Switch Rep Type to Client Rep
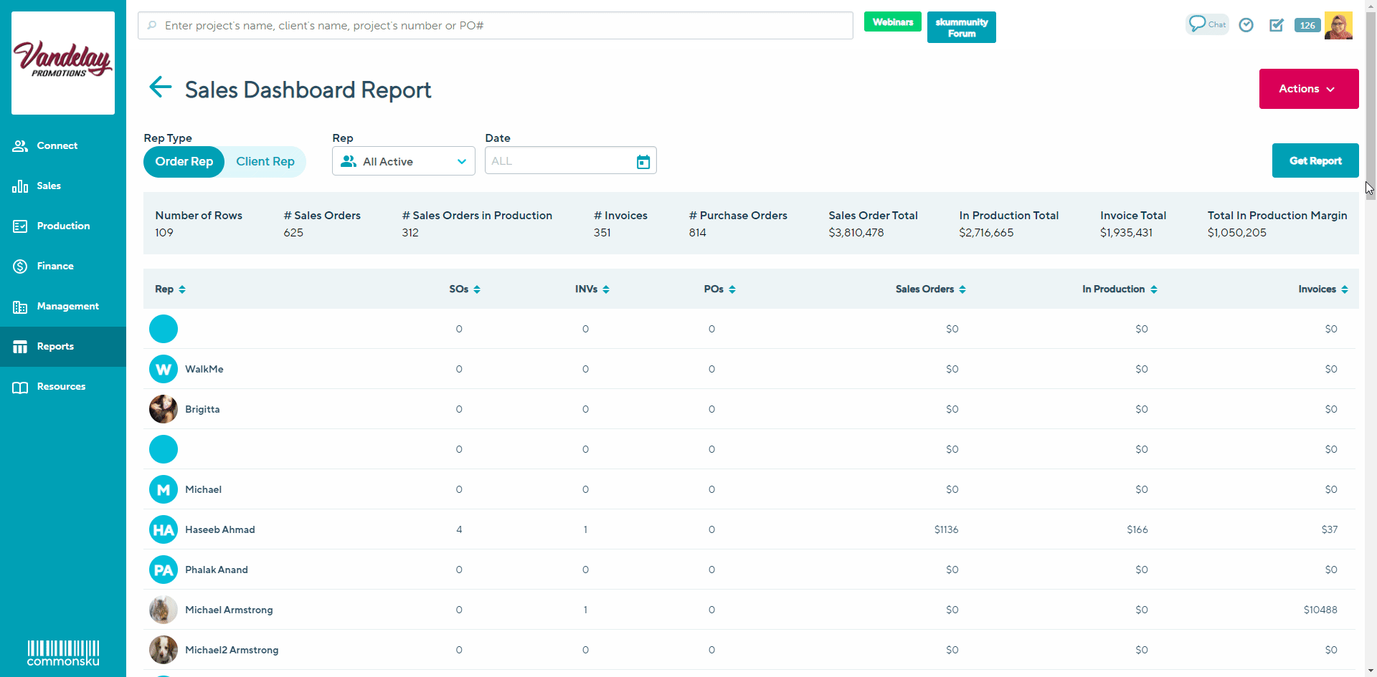The width and height of the screenshot is (1377, 677). pyautogui.click(x=265, y=162)
